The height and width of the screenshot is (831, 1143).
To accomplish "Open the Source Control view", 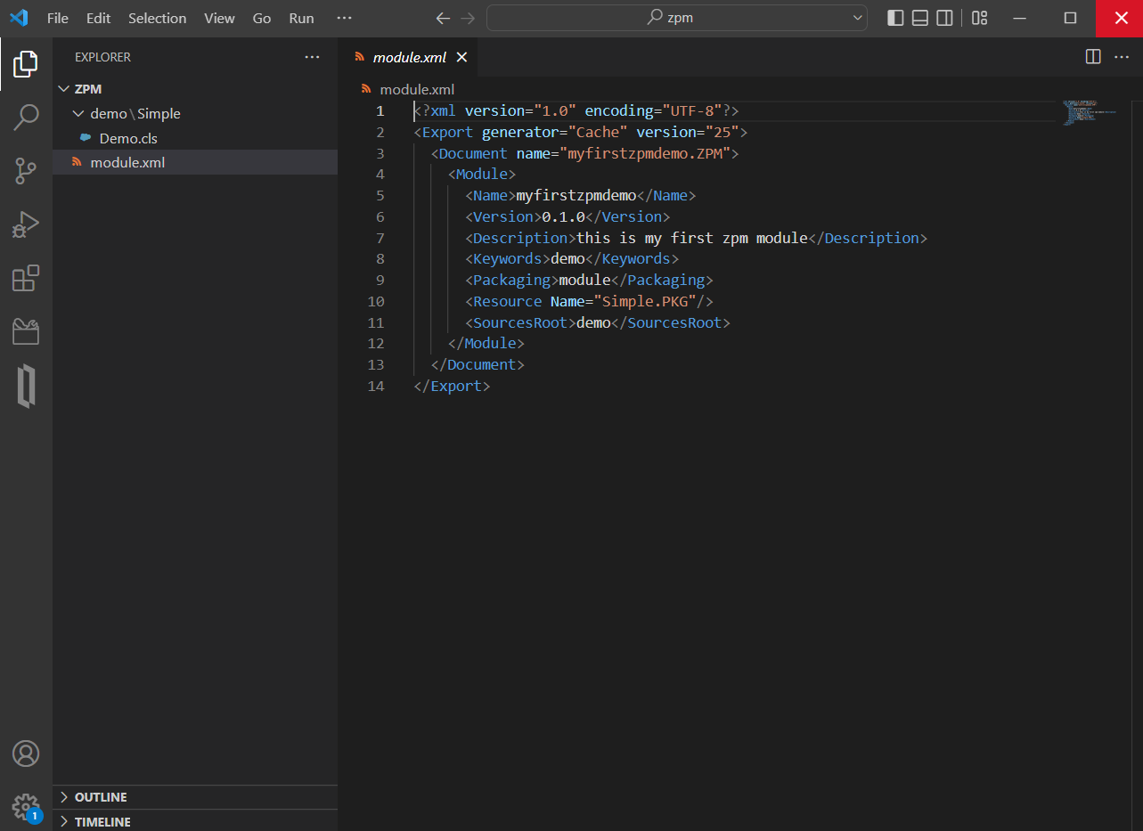I will pos(26,170).
